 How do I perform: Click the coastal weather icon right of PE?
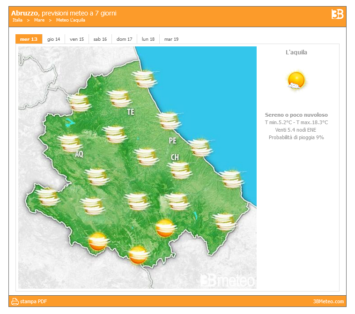(200, 147)
